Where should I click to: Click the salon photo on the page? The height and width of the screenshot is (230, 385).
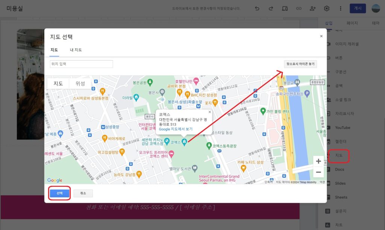tap(30, 85)
